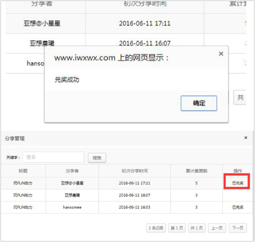Click 2016-06-11 16:07 in the lower 分享管理 table
This screenshot has height=242, width=255.
134,195
